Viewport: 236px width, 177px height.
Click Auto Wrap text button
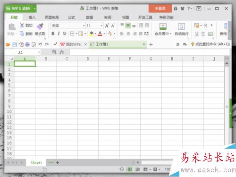click(x=181, y=29)
